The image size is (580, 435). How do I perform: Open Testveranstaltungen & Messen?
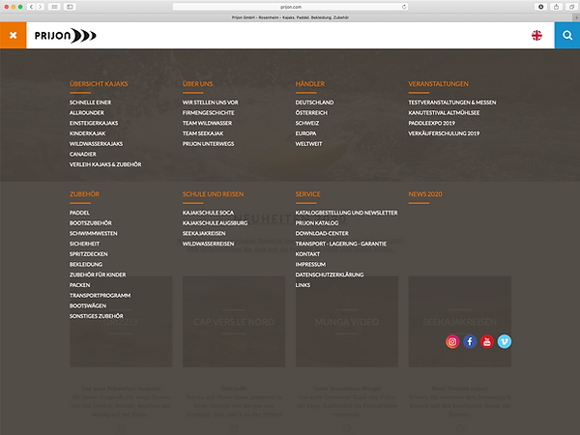point(452,102)
